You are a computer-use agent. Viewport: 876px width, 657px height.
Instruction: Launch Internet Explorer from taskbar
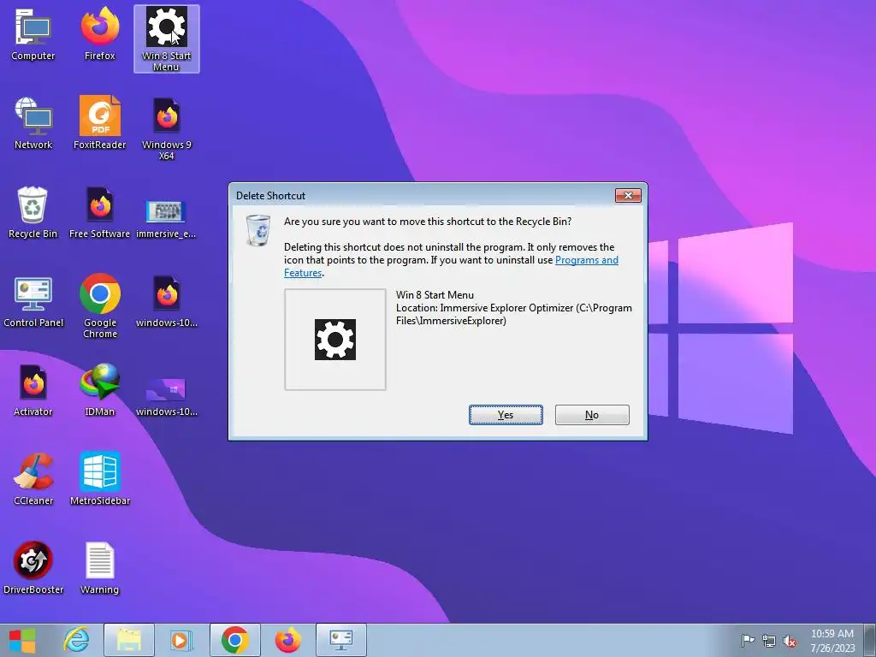[76, 640]
